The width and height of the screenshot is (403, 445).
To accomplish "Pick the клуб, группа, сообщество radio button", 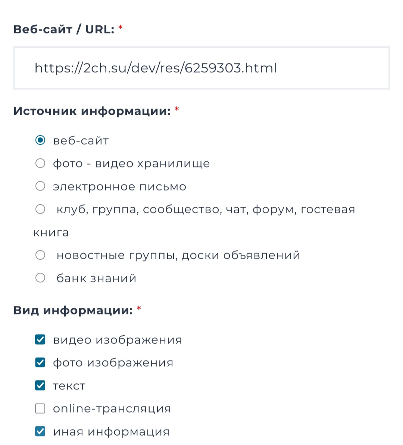I will [x=40, y=209].
